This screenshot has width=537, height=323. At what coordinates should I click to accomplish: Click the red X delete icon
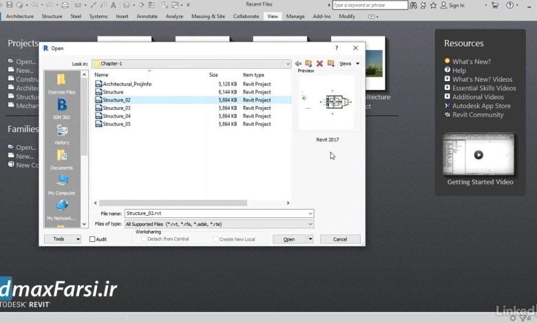point(319,63)
